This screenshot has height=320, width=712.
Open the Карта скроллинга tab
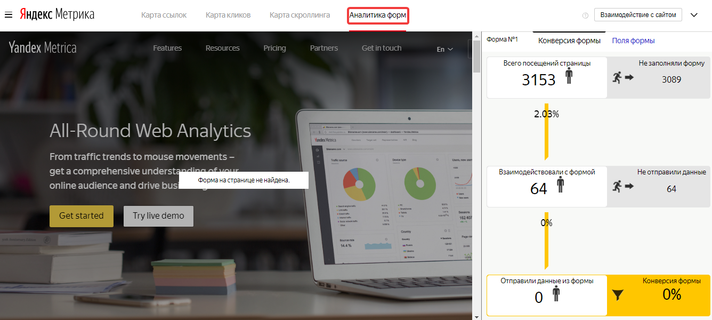click(x=300, y=15)
